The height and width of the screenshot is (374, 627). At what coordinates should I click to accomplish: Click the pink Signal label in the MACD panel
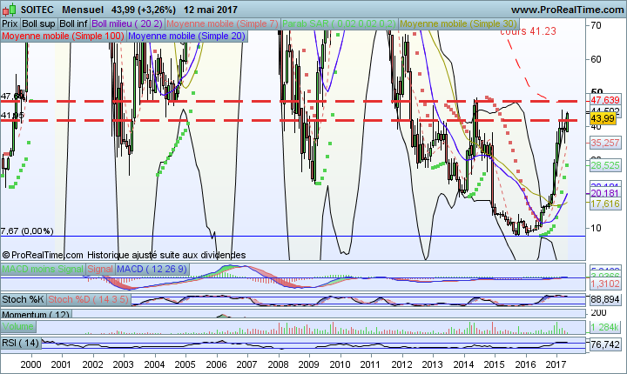[x=100, y=270]
